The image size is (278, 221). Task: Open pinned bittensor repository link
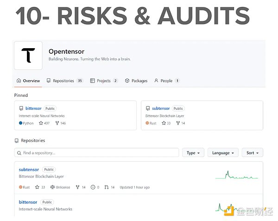(33, 108)
